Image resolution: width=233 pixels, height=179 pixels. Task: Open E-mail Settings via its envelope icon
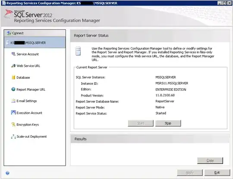13,101
